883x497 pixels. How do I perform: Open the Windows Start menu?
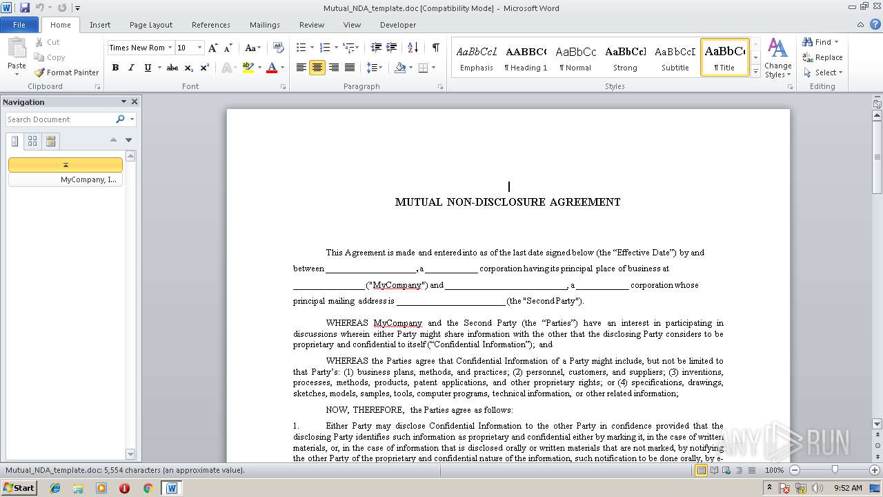(19, 487)
